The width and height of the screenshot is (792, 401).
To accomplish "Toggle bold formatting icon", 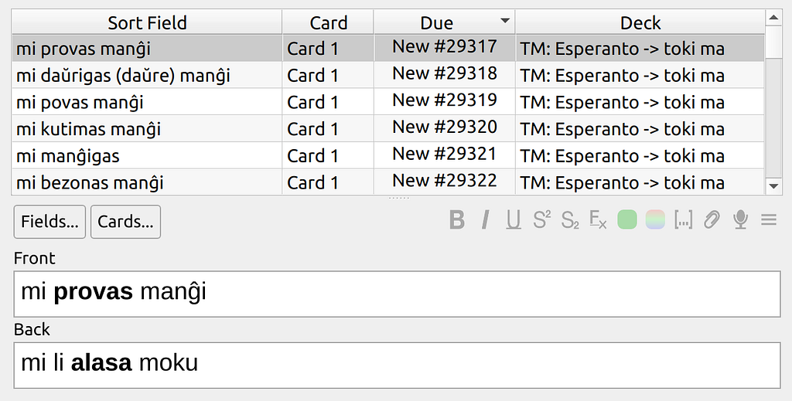I will pos(456,220).
